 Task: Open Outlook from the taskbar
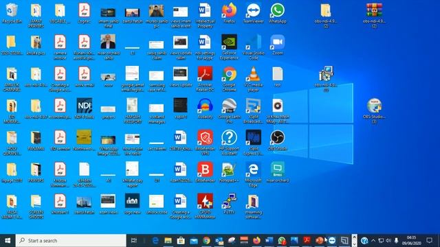tap(219, 241)
